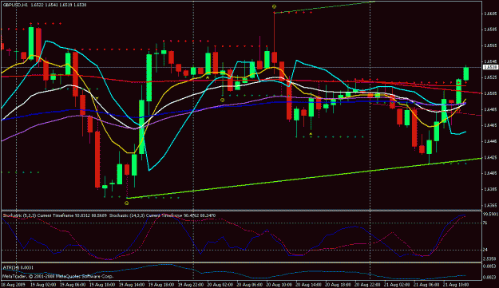Click the 19 Aug 06:00 time label
This screenshot has width=499, height=288.
coord(72,284)
